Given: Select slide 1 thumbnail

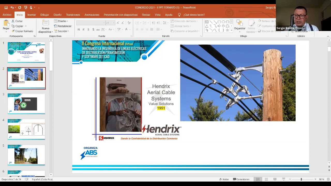Looking at the screenshot, I should 26,52.
